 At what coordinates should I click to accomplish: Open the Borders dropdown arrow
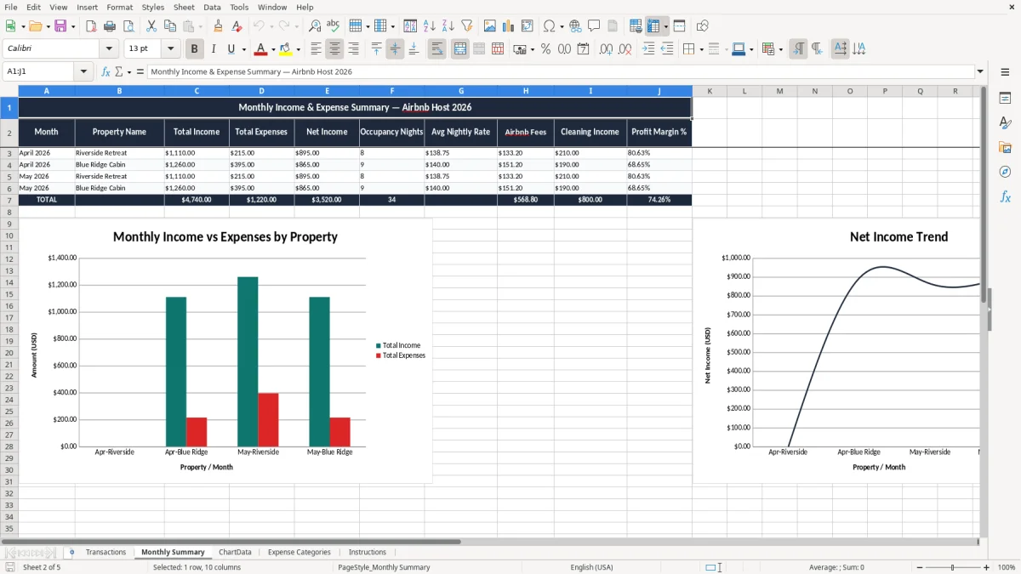click(701, 49)
